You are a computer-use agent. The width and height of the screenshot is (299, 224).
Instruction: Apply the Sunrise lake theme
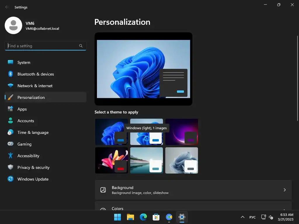tap(147, 160)
